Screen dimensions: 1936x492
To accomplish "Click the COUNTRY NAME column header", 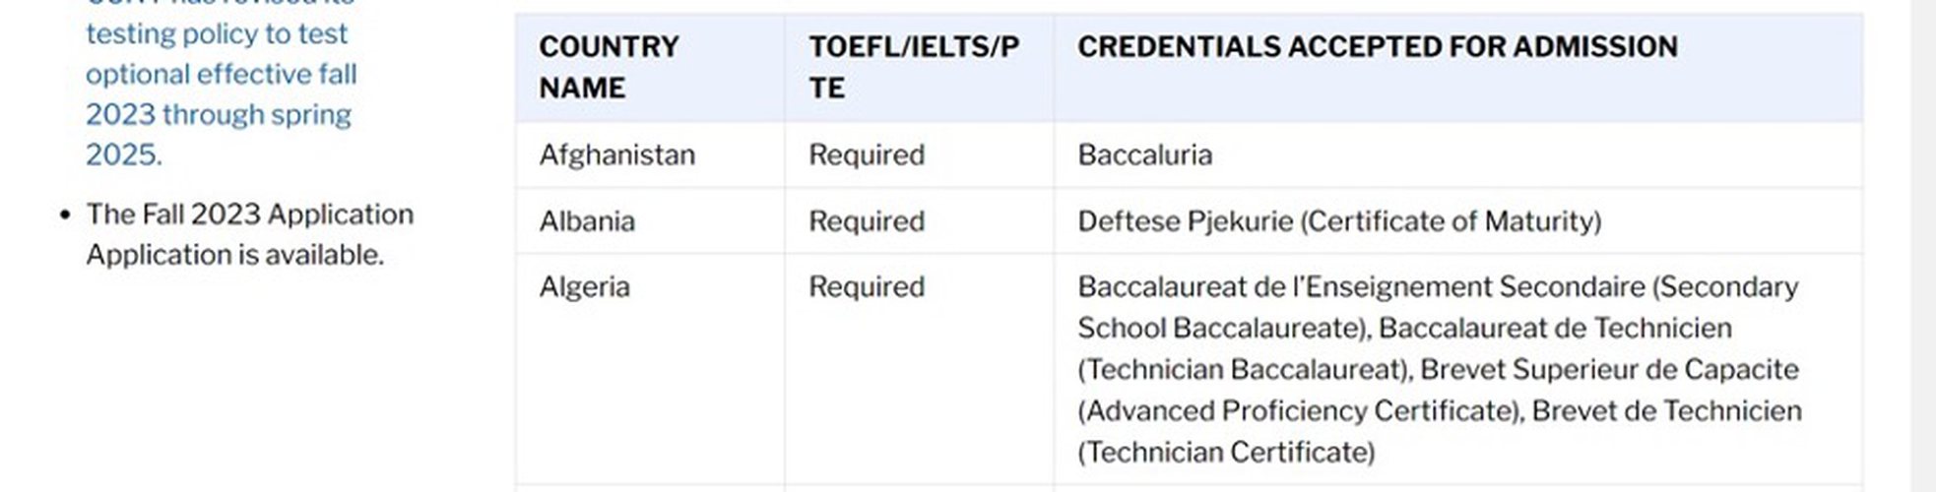I will (x=609, y=67).
